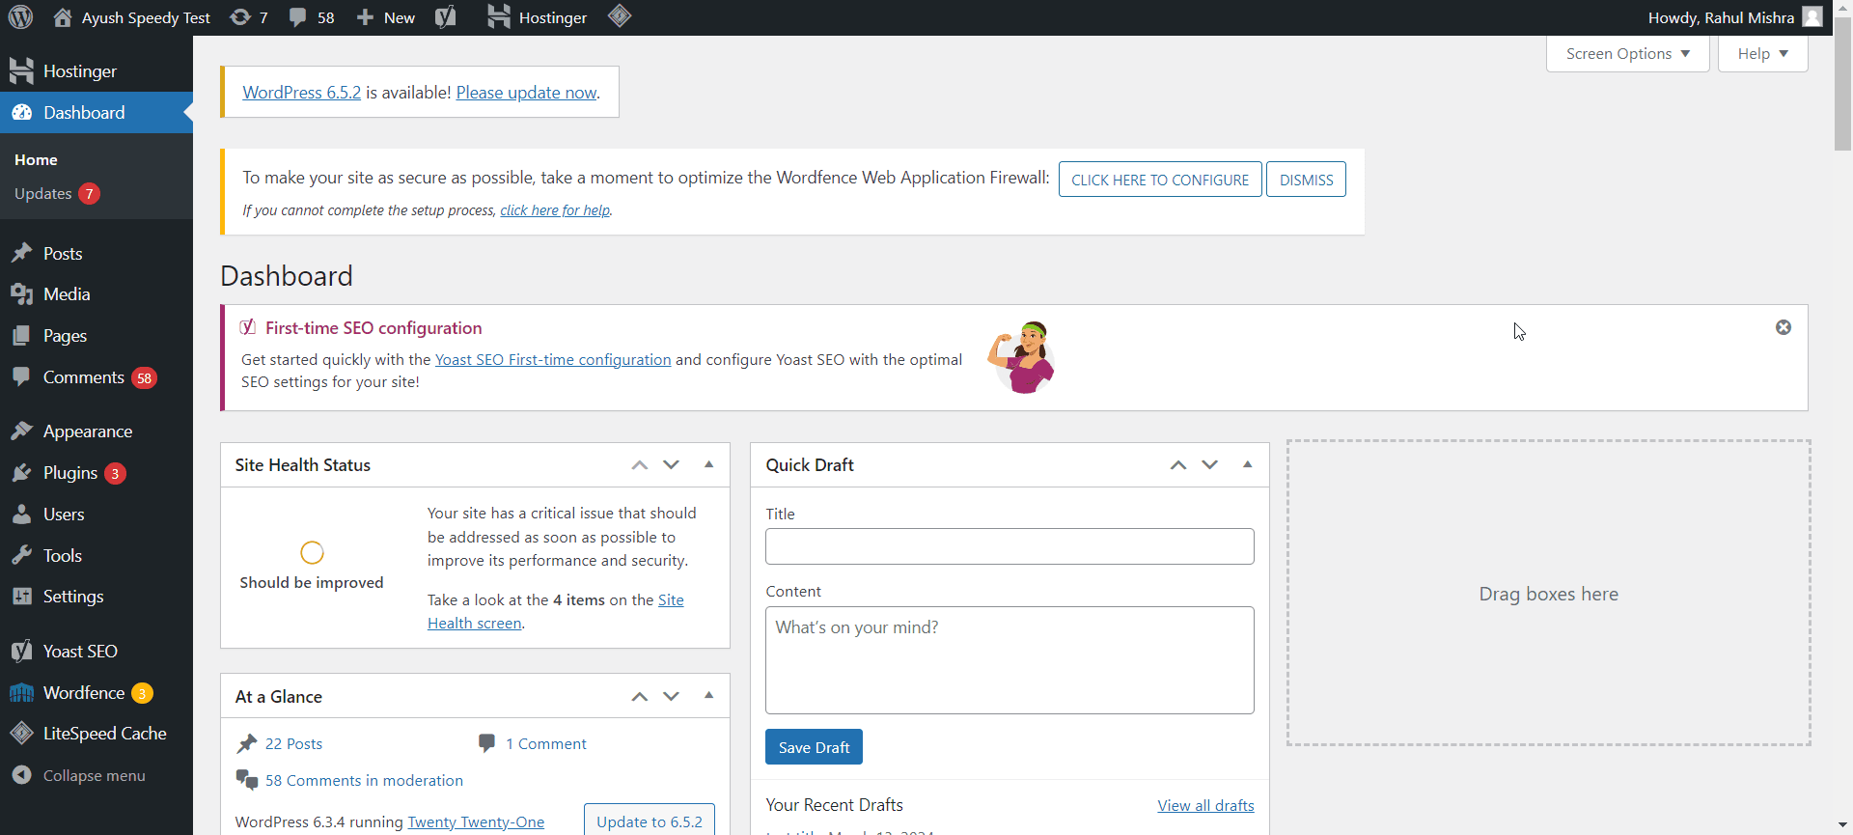Click the Hostinger icon in sidebar
This screenshot has height=835, width=1853.
[x=21, y=71]
